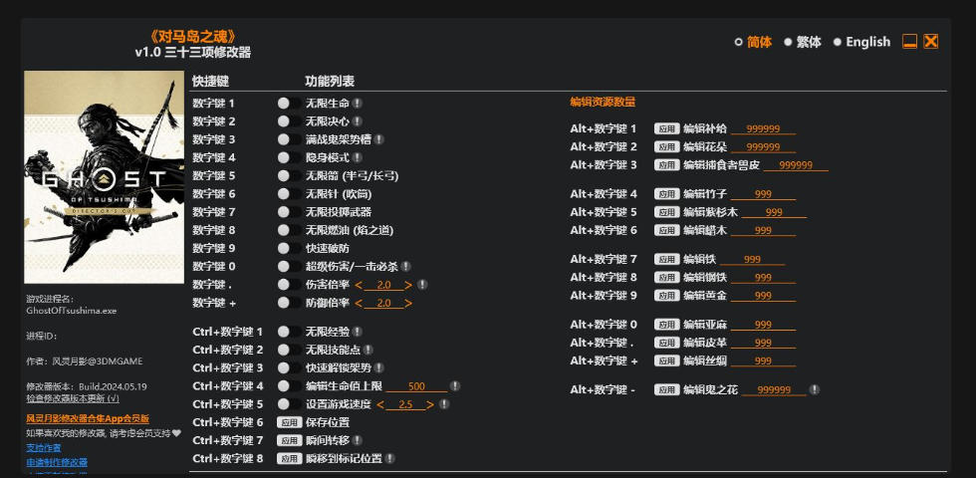The width and height of the screenshot is (976, 478).
Task: Apply 编辑钢铁 value
Action: (x=666, y=278)
